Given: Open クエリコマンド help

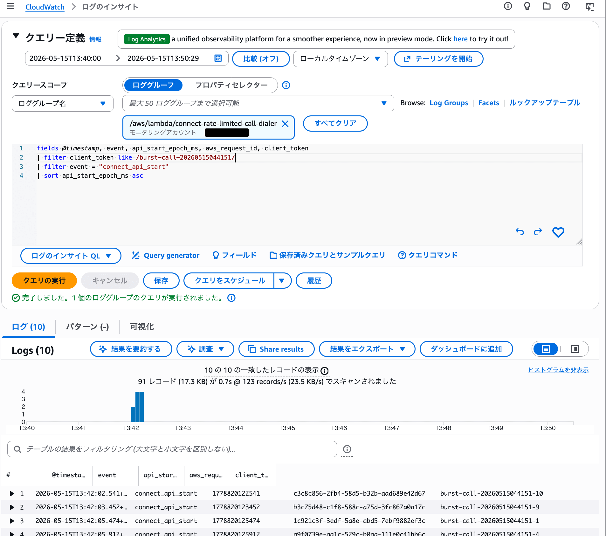Looking at the screenshot, I should 428,255.
